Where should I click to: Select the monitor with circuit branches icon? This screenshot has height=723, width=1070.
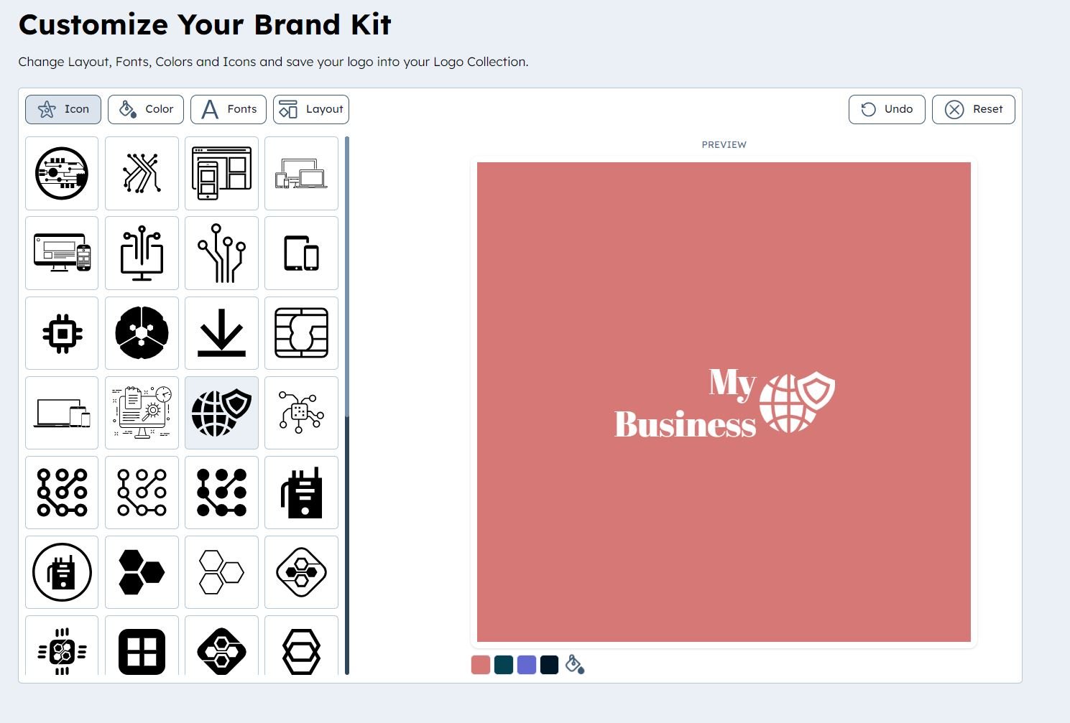pos(142,253)
